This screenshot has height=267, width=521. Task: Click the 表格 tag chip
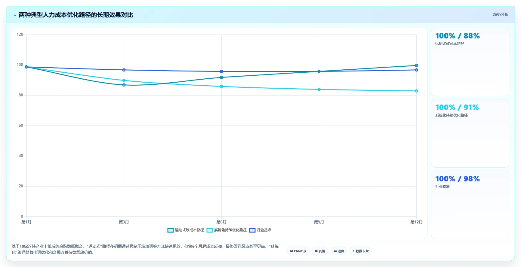[320, 251]
